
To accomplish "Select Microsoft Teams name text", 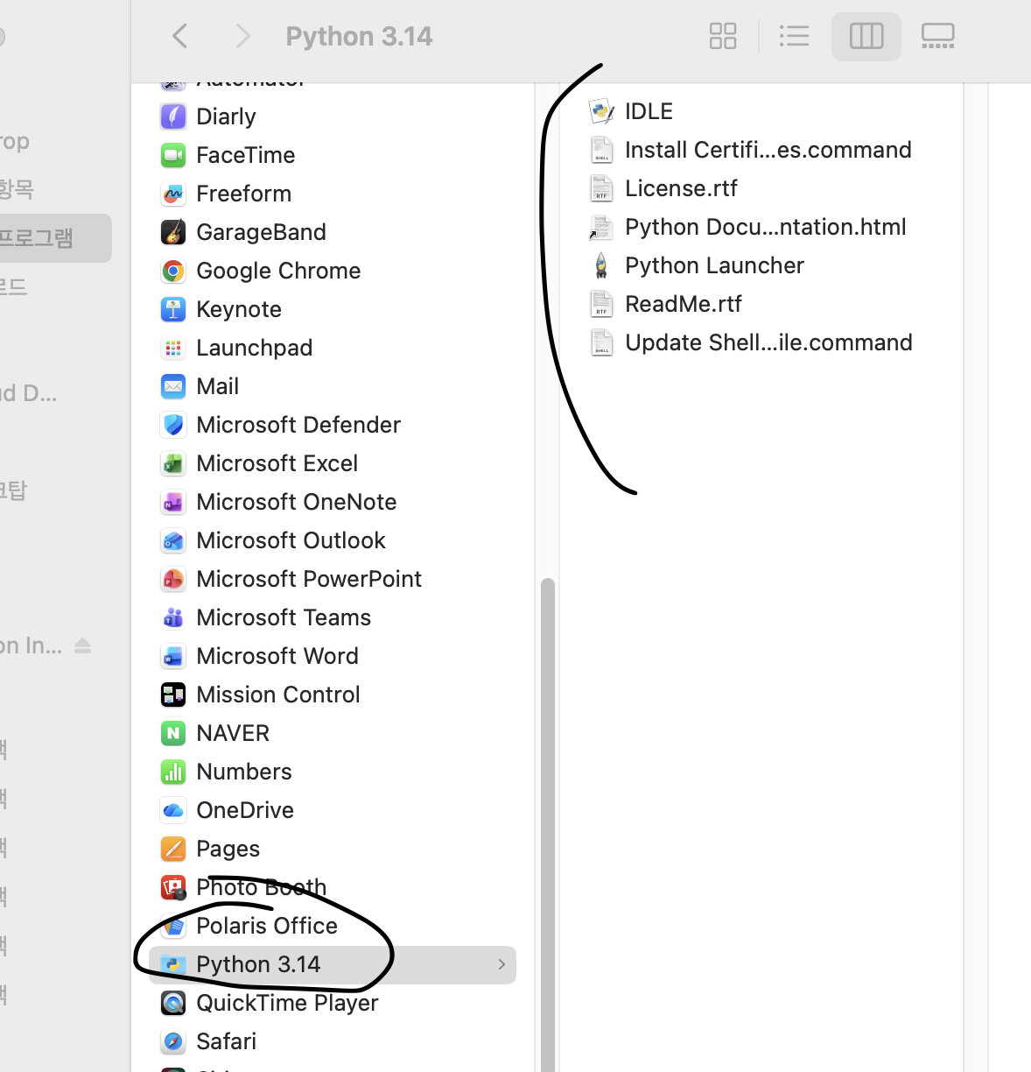I will coord(284,617).
